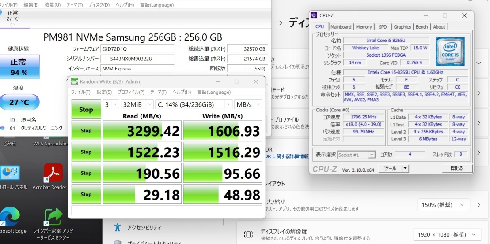Open 設定(S) menu in CrystalDiskMark
Screen dimensions: 490x244
pyautogui.click(x=104, y=92)
